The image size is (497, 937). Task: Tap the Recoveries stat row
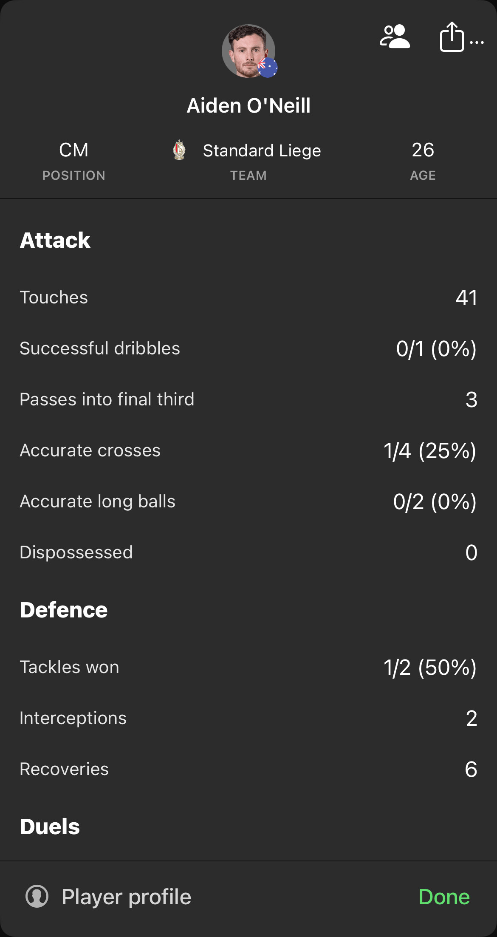tap(248, 769)
